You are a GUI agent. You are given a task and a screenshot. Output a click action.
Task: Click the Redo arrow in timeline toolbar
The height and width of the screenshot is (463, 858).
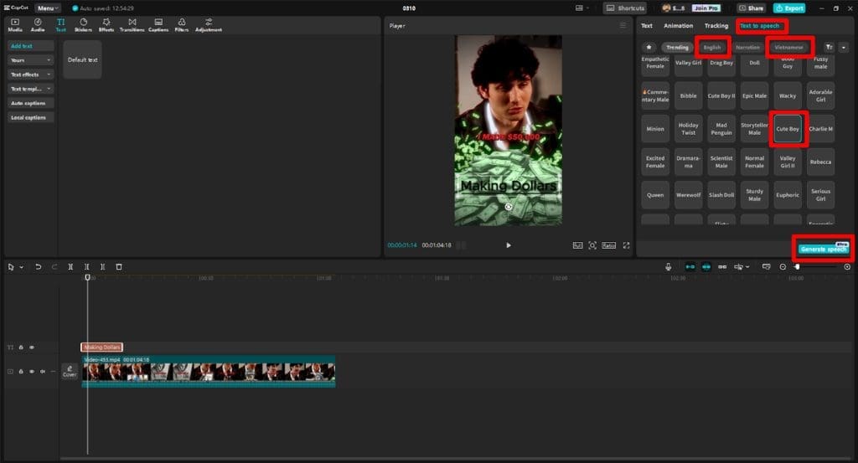point(54,267)
